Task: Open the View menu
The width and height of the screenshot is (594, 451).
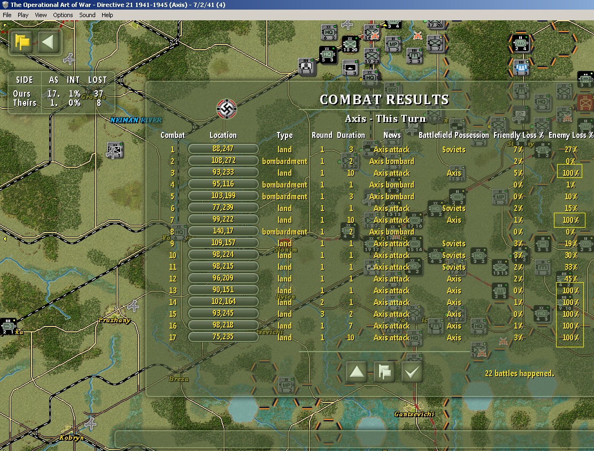Action: point(41,15)
